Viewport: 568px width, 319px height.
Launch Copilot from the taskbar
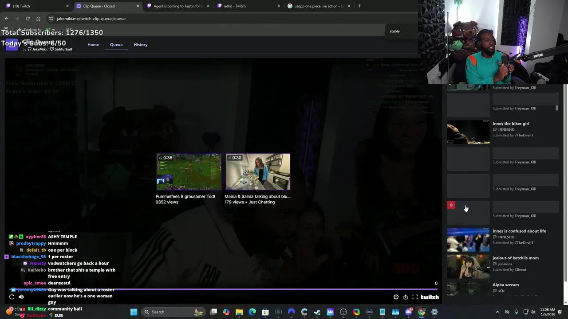click(226, 312)
